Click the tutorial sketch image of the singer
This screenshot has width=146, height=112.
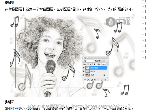point(72,55)
